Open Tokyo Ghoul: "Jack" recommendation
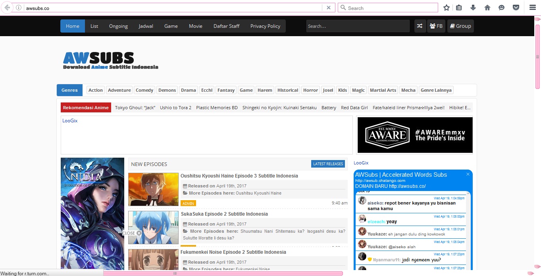The image size is (541, 276). coord(135,108)
